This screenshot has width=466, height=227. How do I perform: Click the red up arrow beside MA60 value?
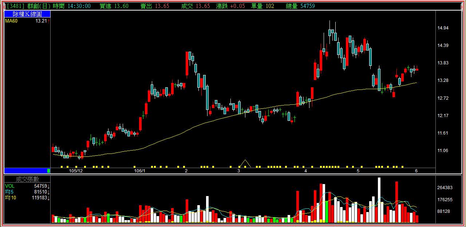tap(48, 21)
